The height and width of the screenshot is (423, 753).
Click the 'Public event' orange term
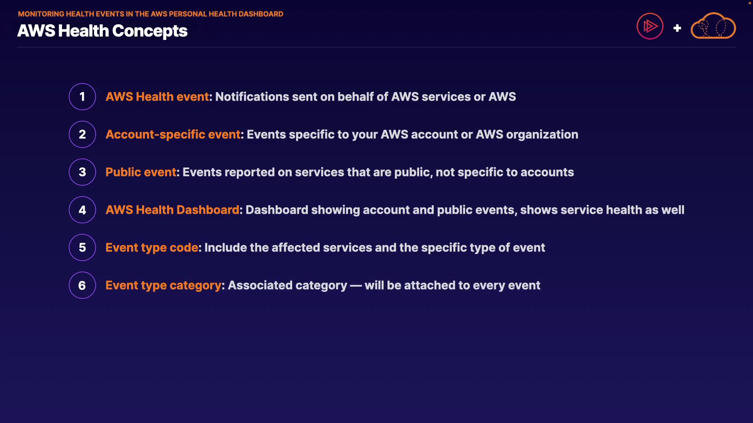141,172
